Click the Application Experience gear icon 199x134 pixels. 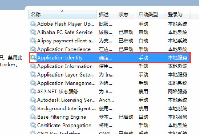[33, 49]
